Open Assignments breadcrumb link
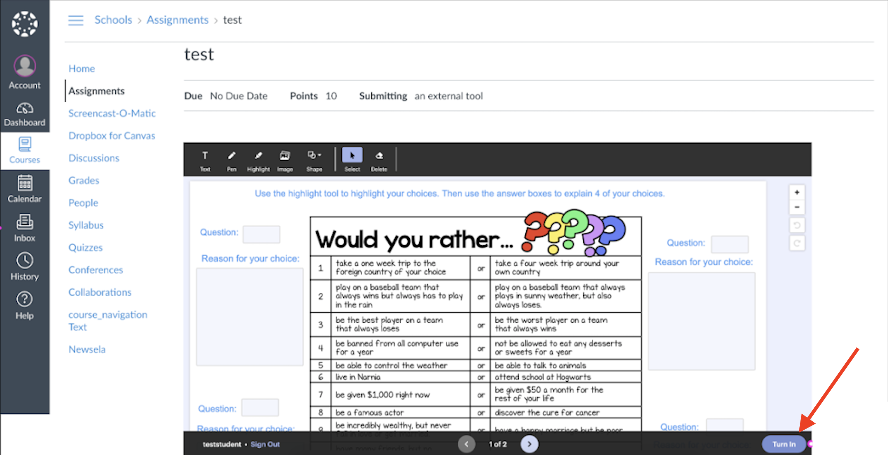This screenshot has width=888, height=455. tap(177, 20)
